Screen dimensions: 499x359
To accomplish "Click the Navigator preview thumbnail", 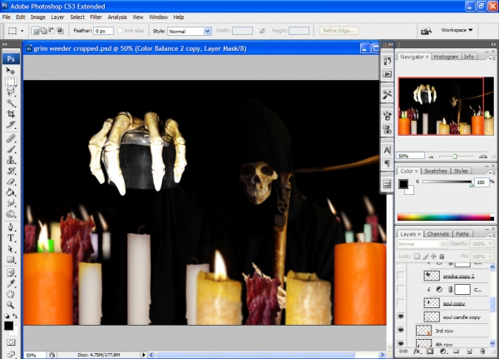I will (446, 106).
